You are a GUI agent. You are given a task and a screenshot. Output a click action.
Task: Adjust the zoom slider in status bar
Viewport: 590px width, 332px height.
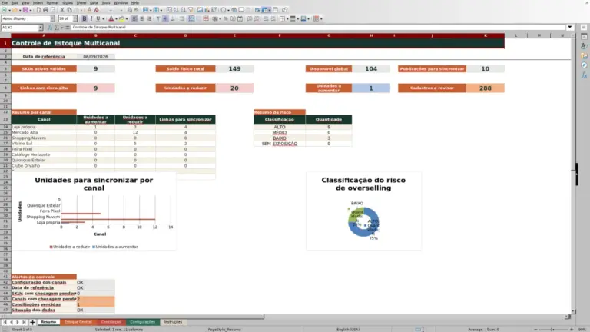pos(552,330)
